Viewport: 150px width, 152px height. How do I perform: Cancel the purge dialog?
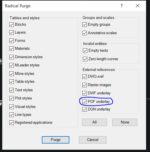[93, 140]
